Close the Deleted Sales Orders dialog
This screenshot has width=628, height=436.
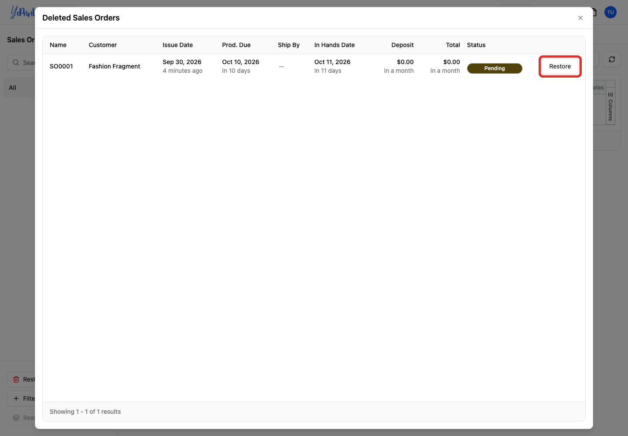click(580, 18)
